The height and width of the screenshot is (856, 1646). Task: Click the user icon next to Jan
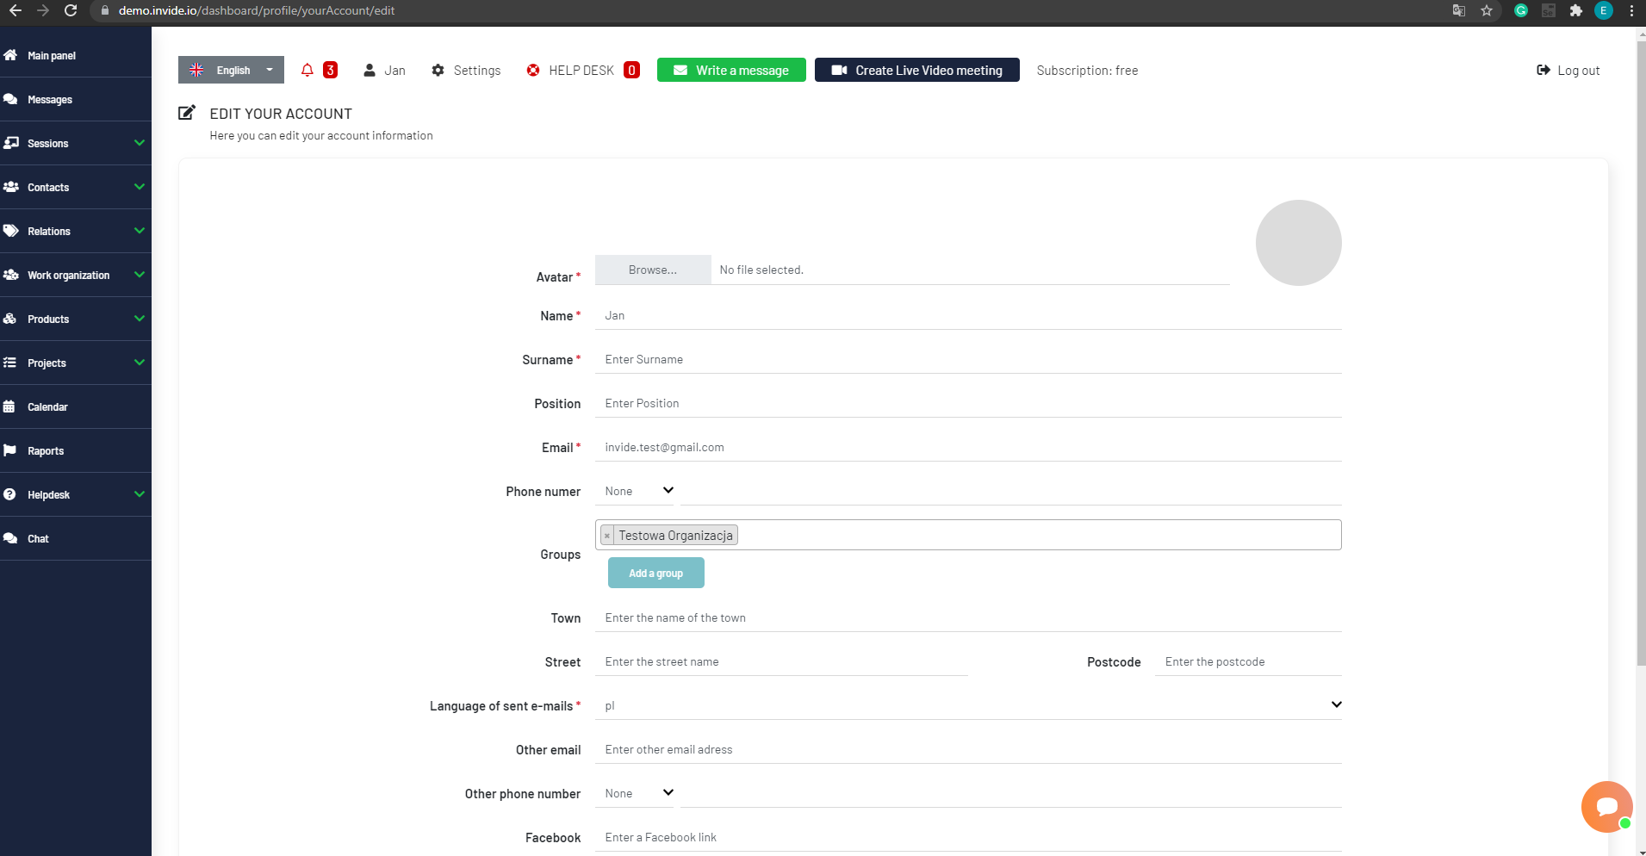370,70
